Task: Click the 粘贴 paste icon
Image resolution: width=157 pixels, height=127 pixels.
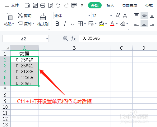Action: coord(9,16)
